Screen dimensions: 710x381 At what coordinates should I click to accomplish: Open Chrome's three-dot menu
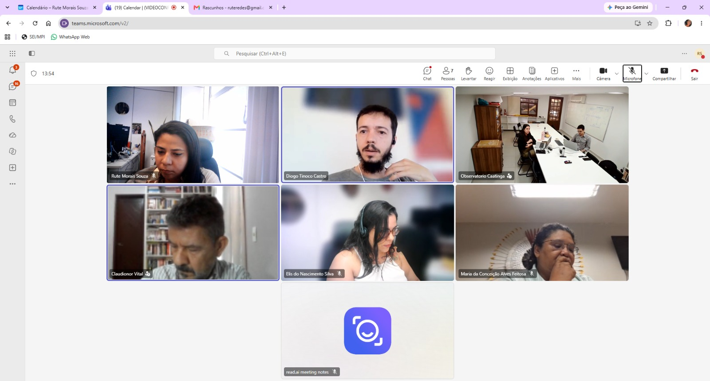click(702, 23)
